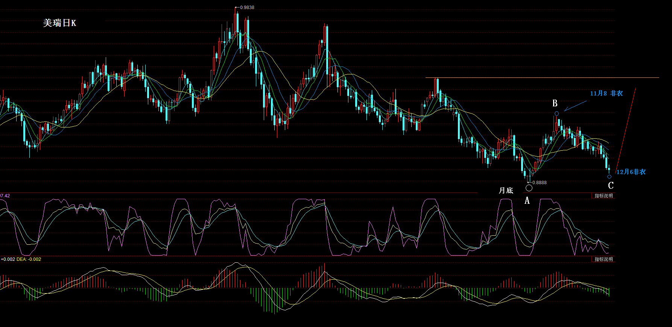Click the 12月6非农 annotation
Viewport: 672px width, 327px height.
[631, 172]
